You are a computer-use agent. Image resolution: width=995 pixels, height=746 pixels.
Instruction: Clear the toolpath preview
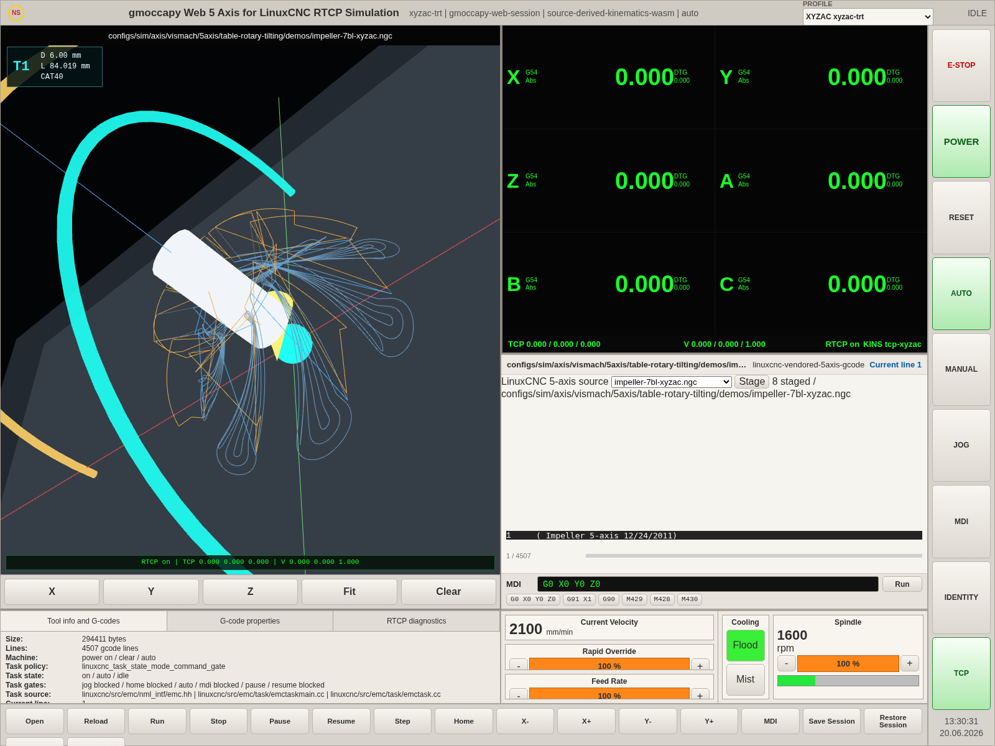pyautogui.click(x=448, y=592)
